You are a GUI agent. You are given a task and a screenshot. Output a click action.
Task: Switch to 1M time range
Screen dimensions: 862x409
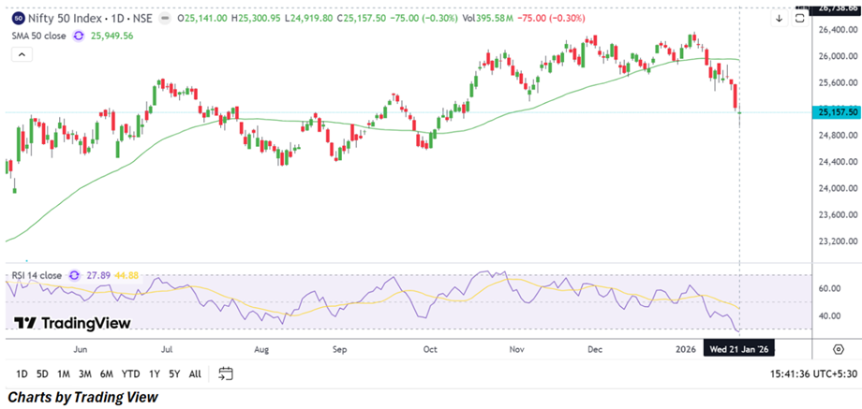pos(65,373)
